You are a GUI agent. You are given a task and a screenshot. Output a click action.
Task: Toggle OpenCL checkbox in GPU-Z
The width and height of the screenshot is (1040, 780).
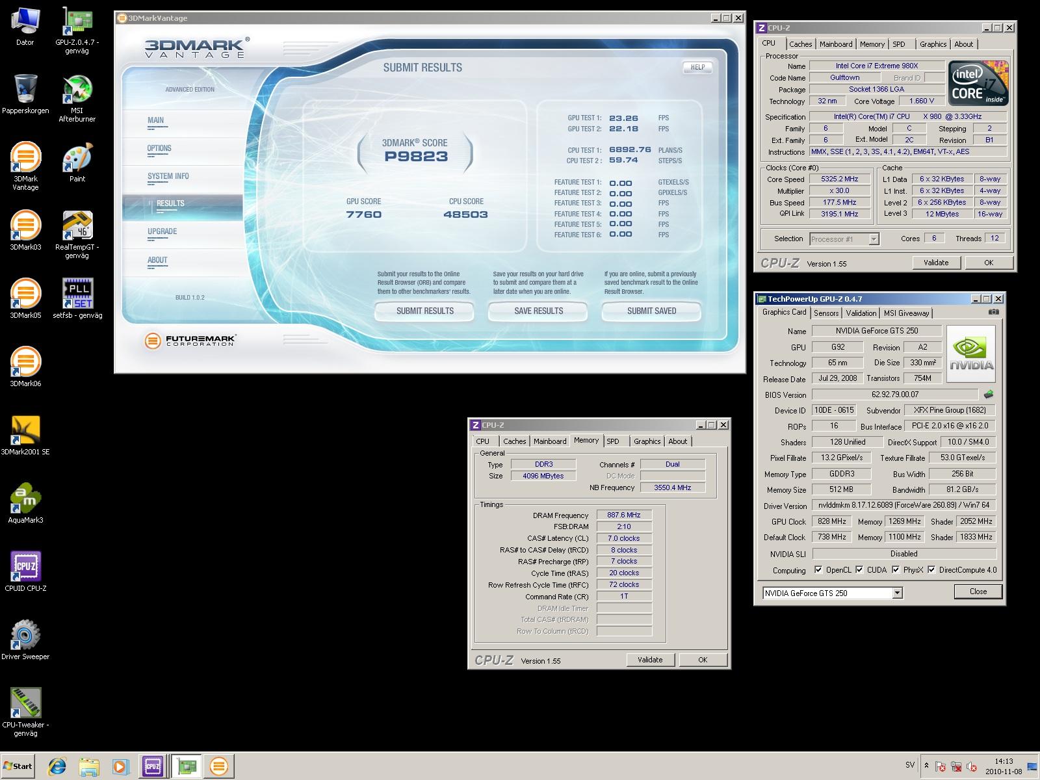818,570
